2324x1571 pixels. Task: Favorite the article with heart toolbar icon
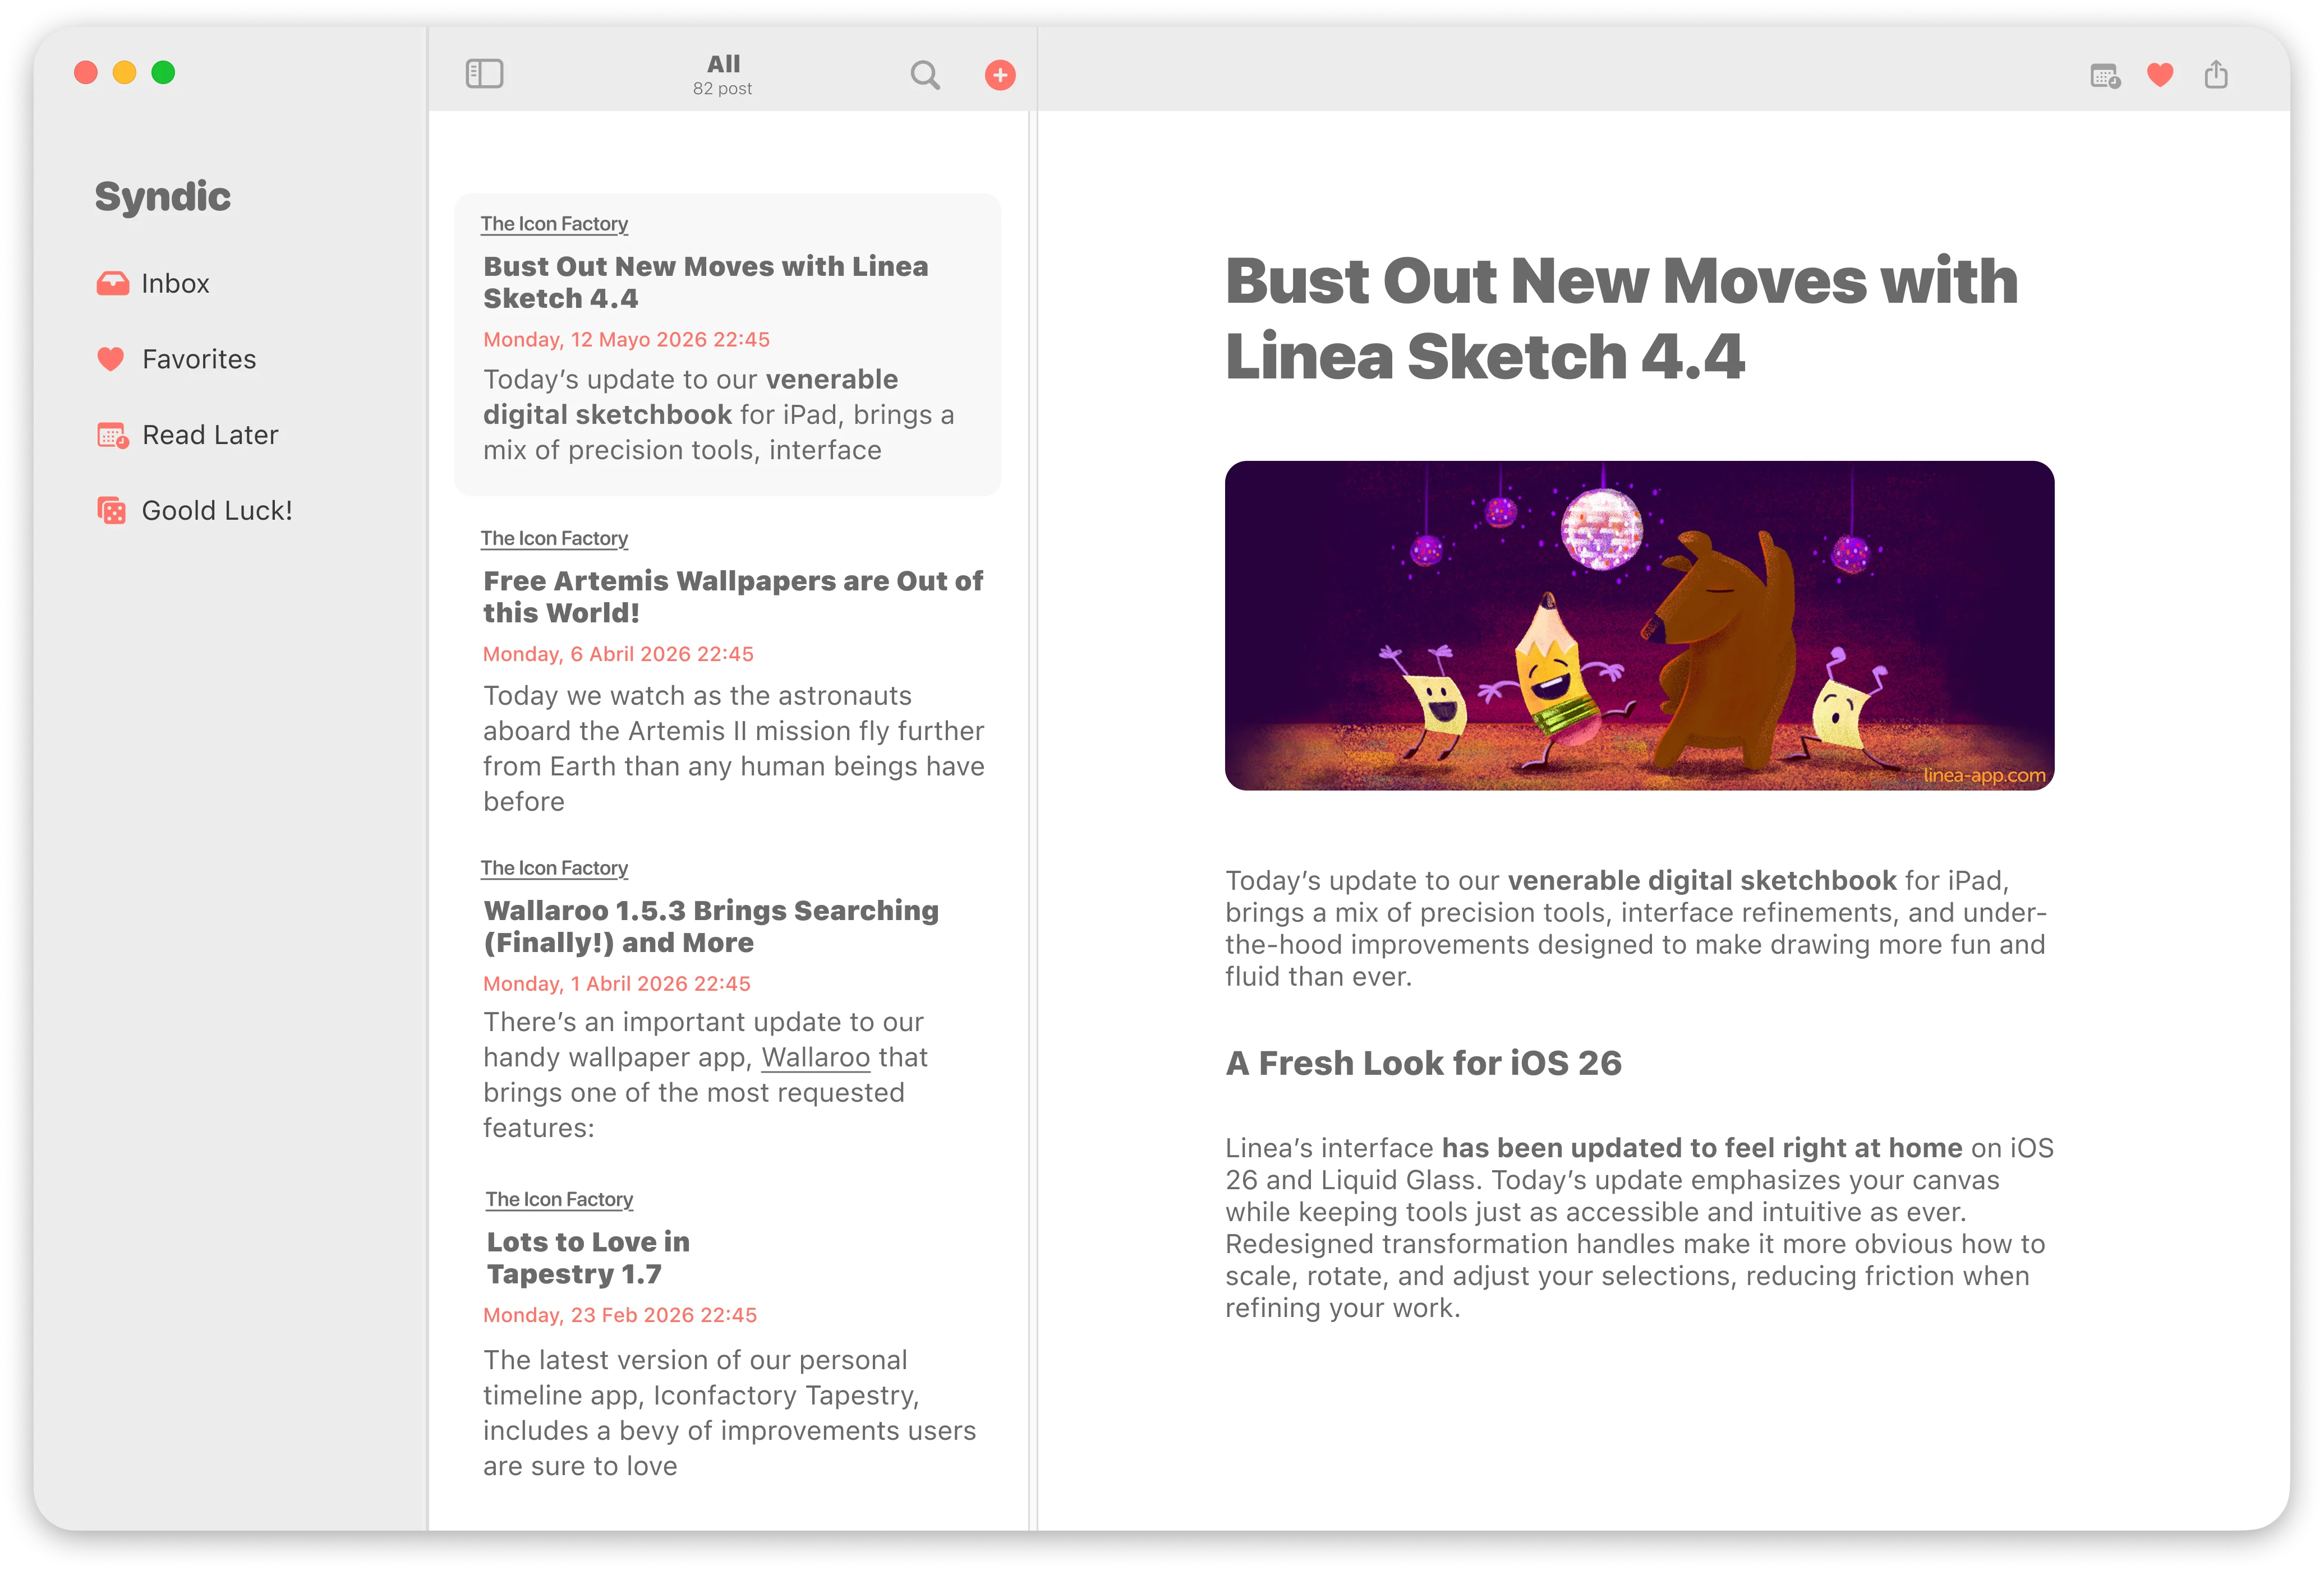click(x=2160, y=75)
